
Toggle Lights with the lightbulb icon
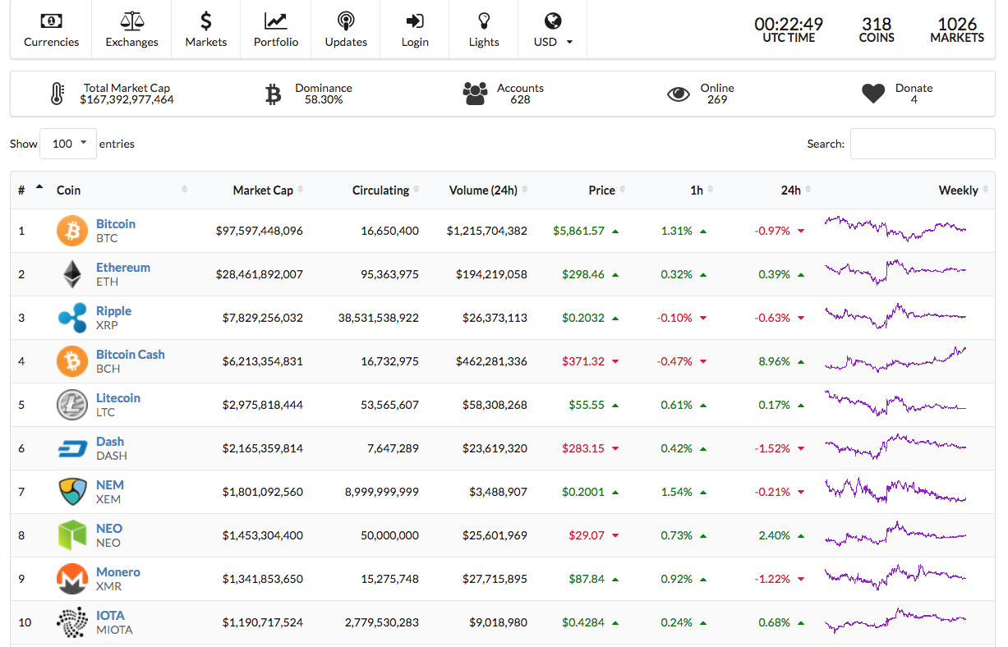(484, 21)
